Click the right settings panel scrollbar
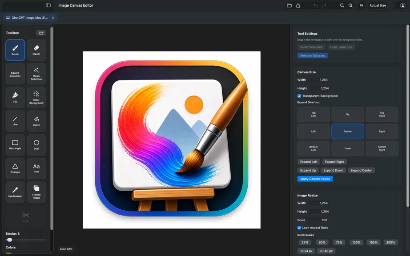Viewport: 410px width, 256px height. (407, 116)
